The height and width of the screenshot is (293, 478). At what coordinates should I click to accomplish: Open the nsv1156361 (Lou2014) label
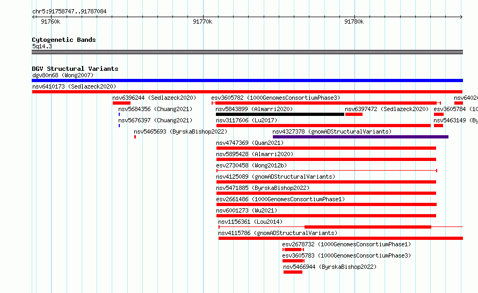pos(250,222)
